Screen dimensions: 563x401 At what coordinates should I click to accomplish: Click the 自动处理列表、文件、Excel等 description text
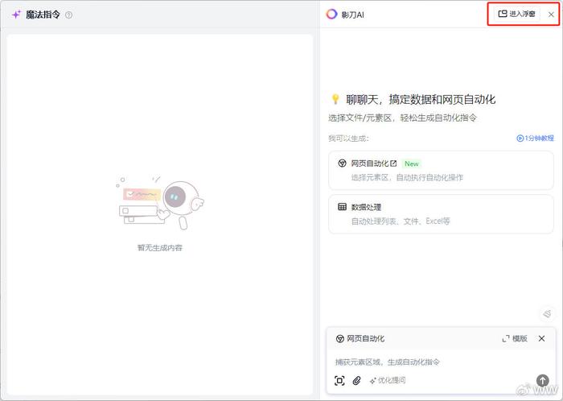401,221
